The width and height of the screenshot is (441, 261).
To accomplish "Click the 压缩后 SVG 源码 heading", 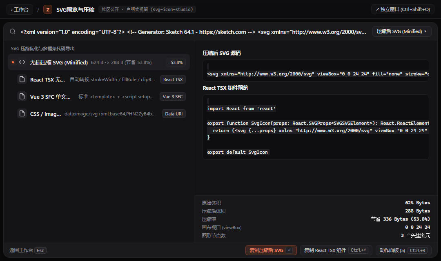I will (222, 53).
